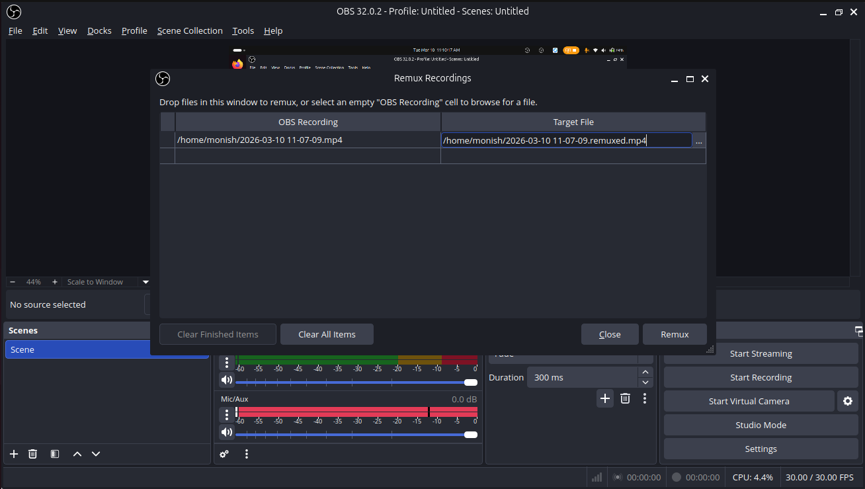The height and width of the screenshot is (489, 865).
Task: Open Mic/Aux three-dot options menu
Action: [227, 414]
